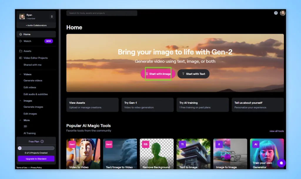Screen dimensions: 301x179
Task: Click the Start with Text button
Action: pyautogui.click(x=193, y=74)
